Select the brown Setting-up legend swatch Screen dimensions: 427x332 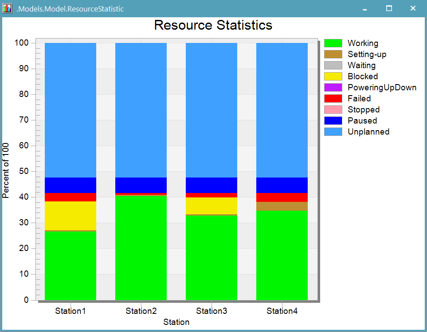click(x=333, y=54)
